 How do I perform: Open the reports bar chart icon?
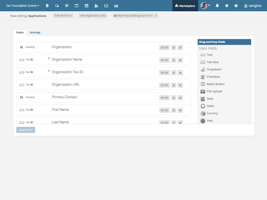[116, 6]
